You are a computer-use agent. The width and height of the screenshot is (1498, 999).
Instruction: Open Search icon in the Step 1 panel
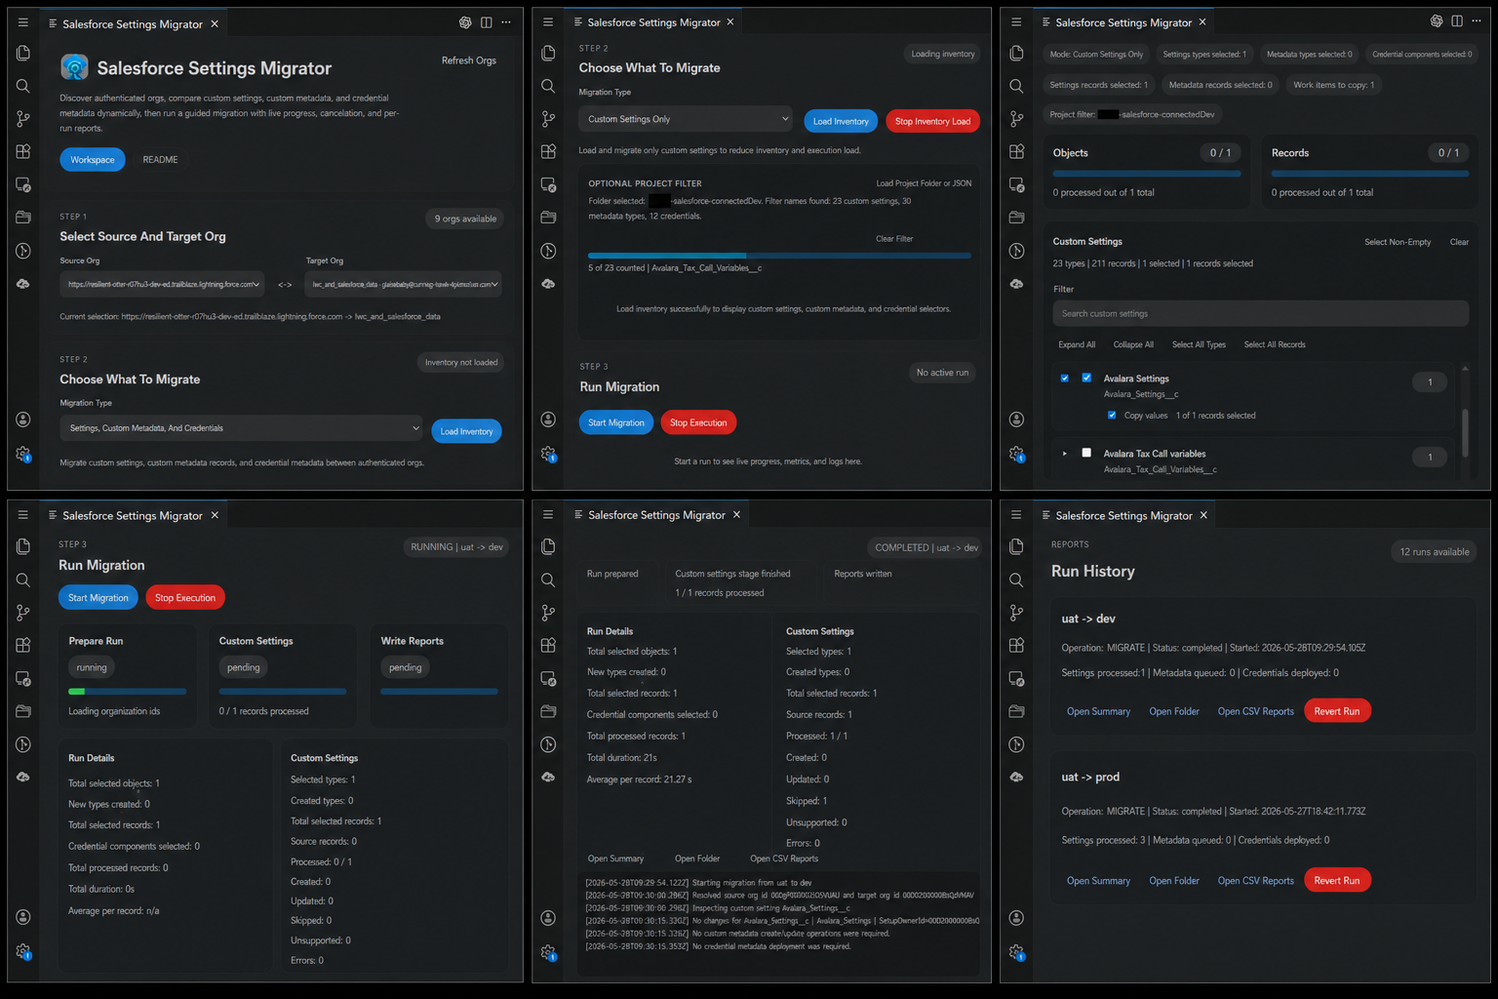(x=23, y=86)
